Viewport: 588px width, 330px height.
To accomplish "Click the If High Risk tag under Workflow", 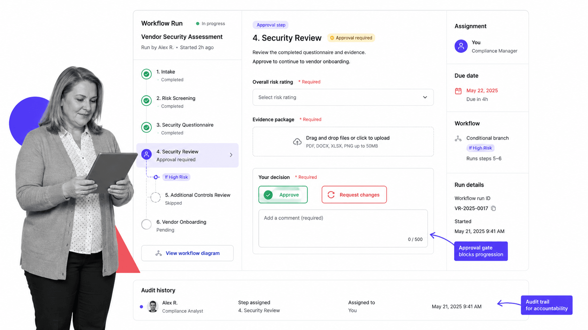I will tap(480, 148).
